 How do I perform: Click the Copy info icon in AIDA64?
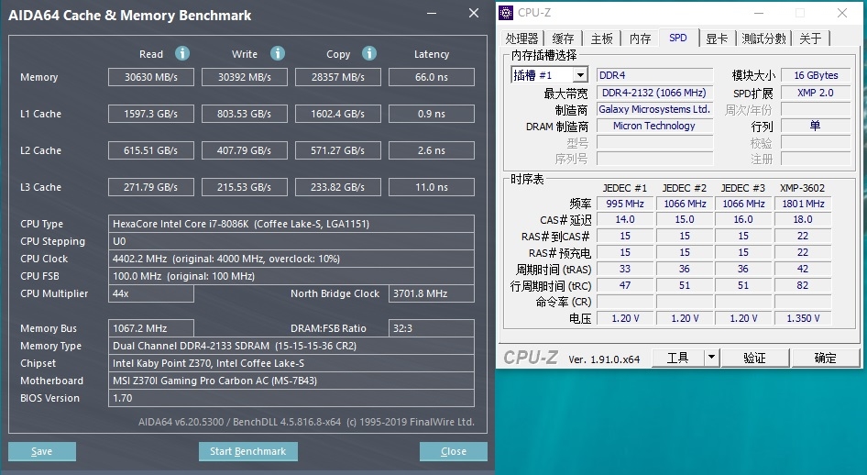369,53
